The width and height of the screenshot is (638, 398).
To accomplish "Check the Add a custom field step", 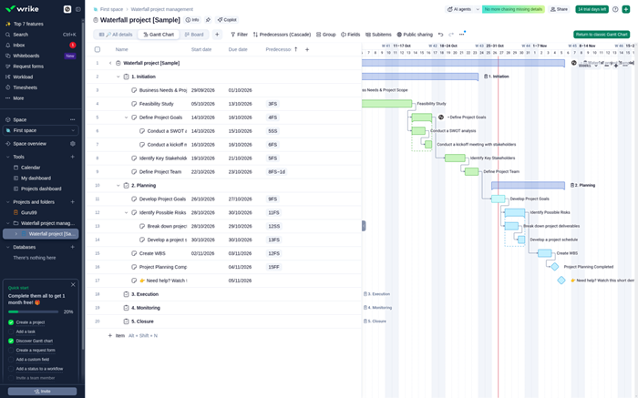I will (11, 360).
